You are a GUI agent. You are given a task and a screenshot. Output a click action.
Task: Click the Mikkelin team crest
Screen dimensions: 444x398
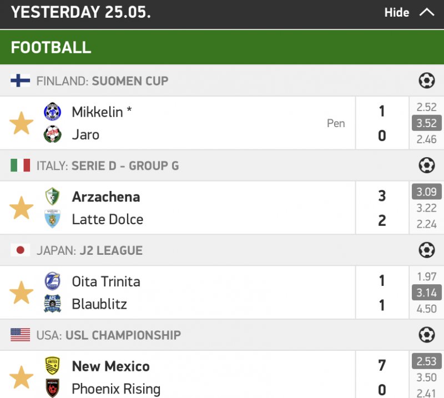[53, 112]
